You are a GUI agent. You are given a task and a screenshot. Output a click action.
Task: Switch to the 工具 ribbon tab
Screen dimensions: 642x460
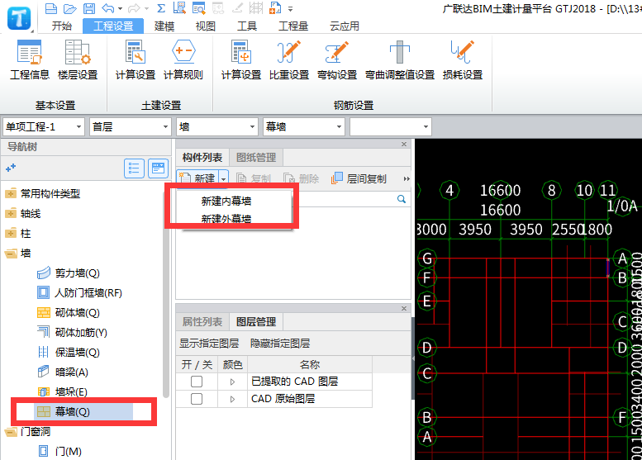point(247,26)
